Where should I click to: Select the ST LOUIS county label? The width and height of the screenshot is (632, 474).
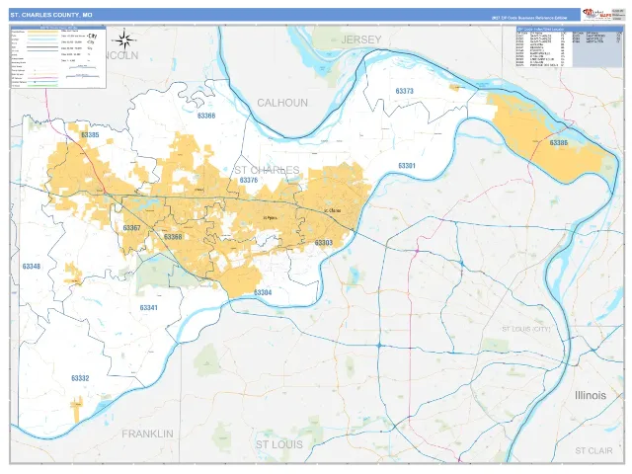[x=279, y=444]
